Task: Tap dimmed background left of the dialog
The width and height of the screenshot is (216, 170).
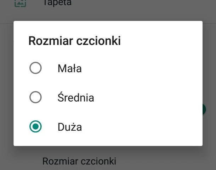Action: click(6, 85)
